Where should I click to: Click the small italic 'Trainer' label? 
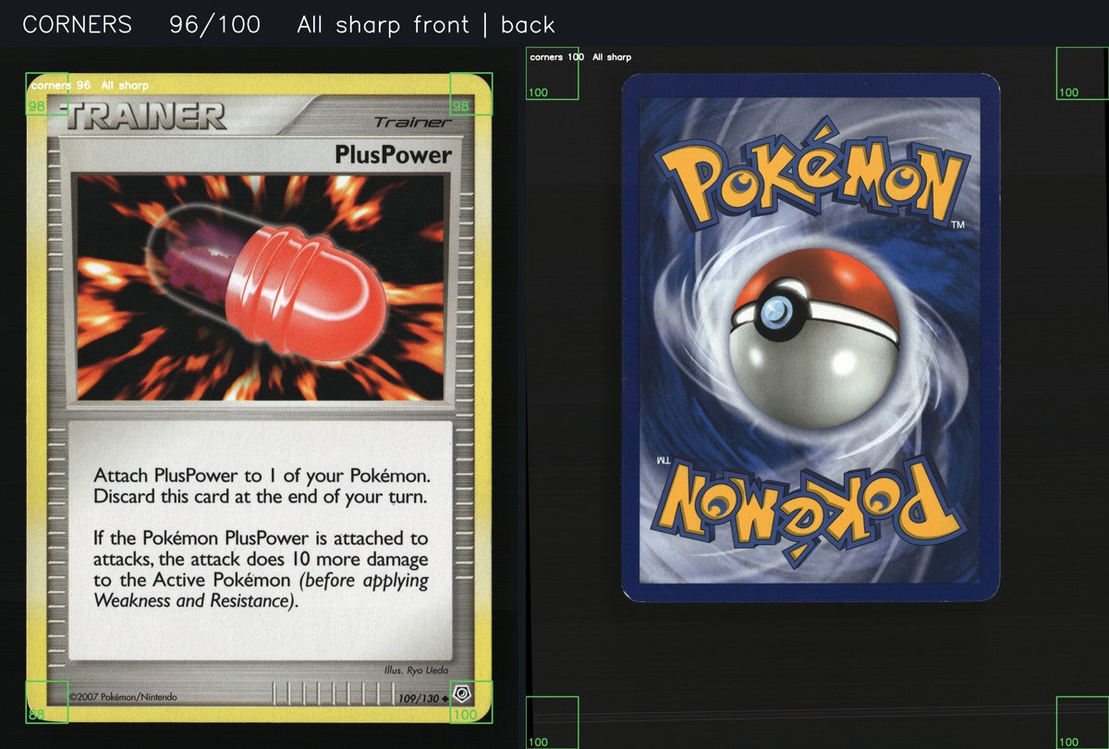coord(412,122)
